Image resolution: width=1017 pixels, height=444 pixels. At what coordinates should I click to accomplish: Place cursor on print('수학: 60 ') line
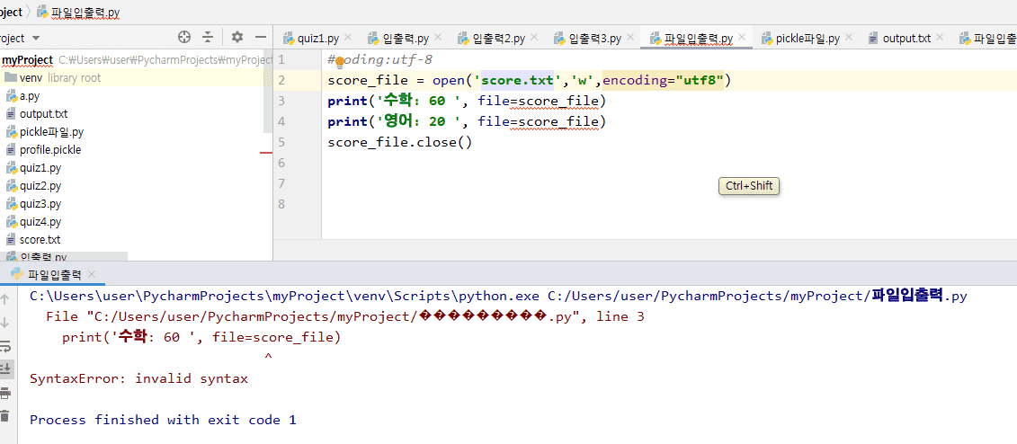click(467, 102)
